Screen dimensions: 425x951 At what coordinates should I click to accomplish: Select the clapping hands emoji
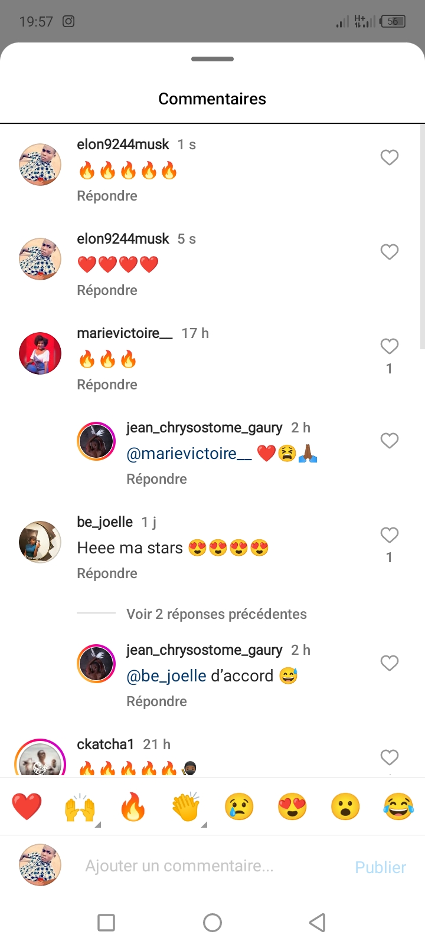186,806
